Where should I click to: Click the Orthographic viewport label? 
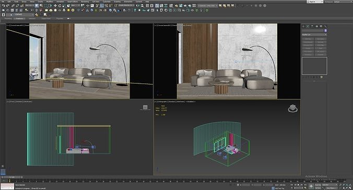[162, 102]
